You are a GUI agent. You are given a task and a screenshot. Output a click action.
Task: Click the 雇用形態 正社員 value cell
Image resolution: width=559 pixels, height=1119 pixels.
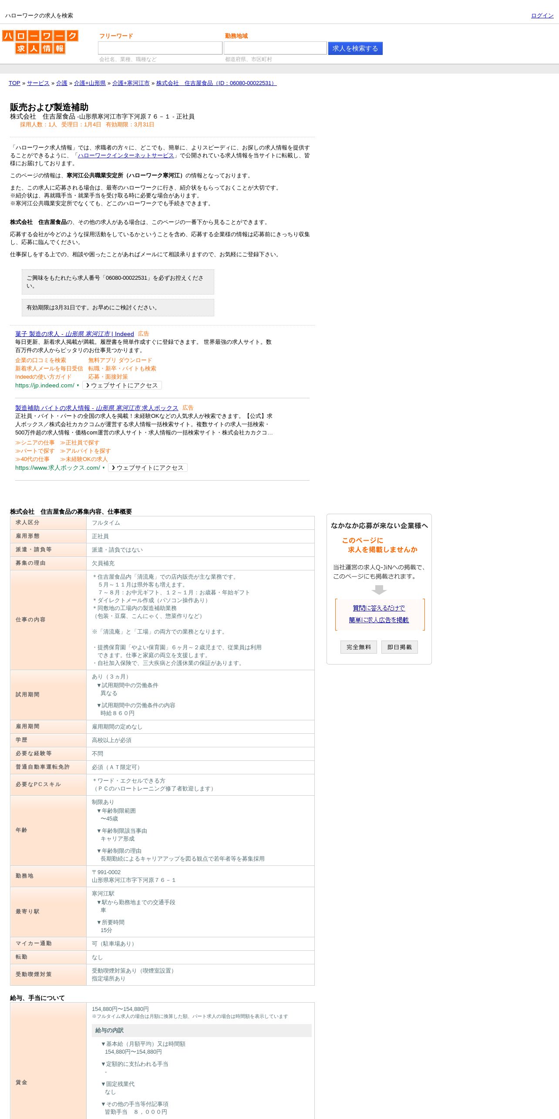point(200,536)
